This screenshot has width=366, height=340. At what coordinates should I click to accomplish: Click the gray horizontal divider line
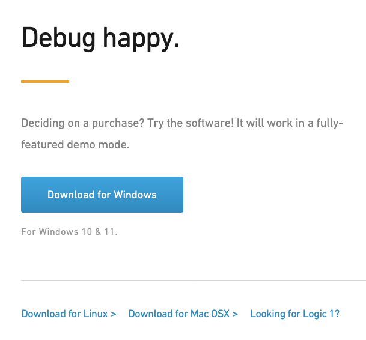click(x=194, y=280)
